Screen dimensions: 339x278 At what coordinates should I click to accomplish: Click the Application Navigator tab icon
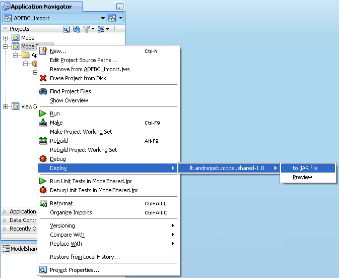(6, 7)
